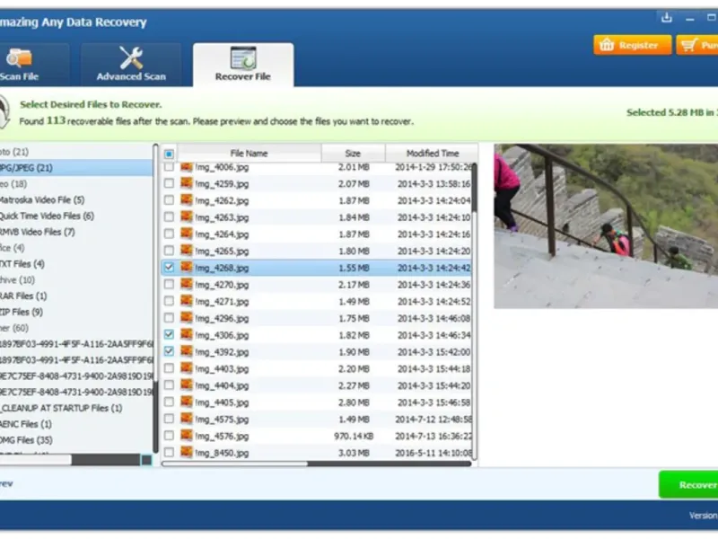Select AENC Files (1) category

tap(26, 424)
